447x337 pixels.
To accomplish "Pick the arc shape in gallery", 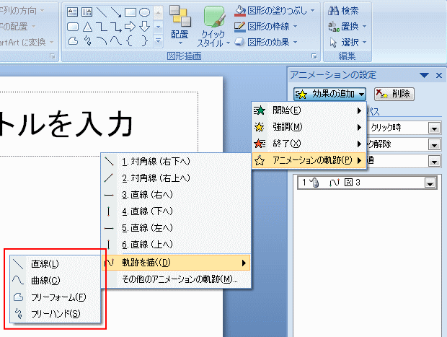I will (102, 41).
